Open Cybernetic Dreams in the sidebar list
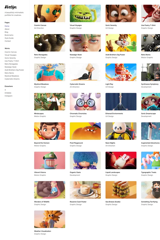Image resolution: width=160 pixels, height=240 pixels. tap(12, 79)
